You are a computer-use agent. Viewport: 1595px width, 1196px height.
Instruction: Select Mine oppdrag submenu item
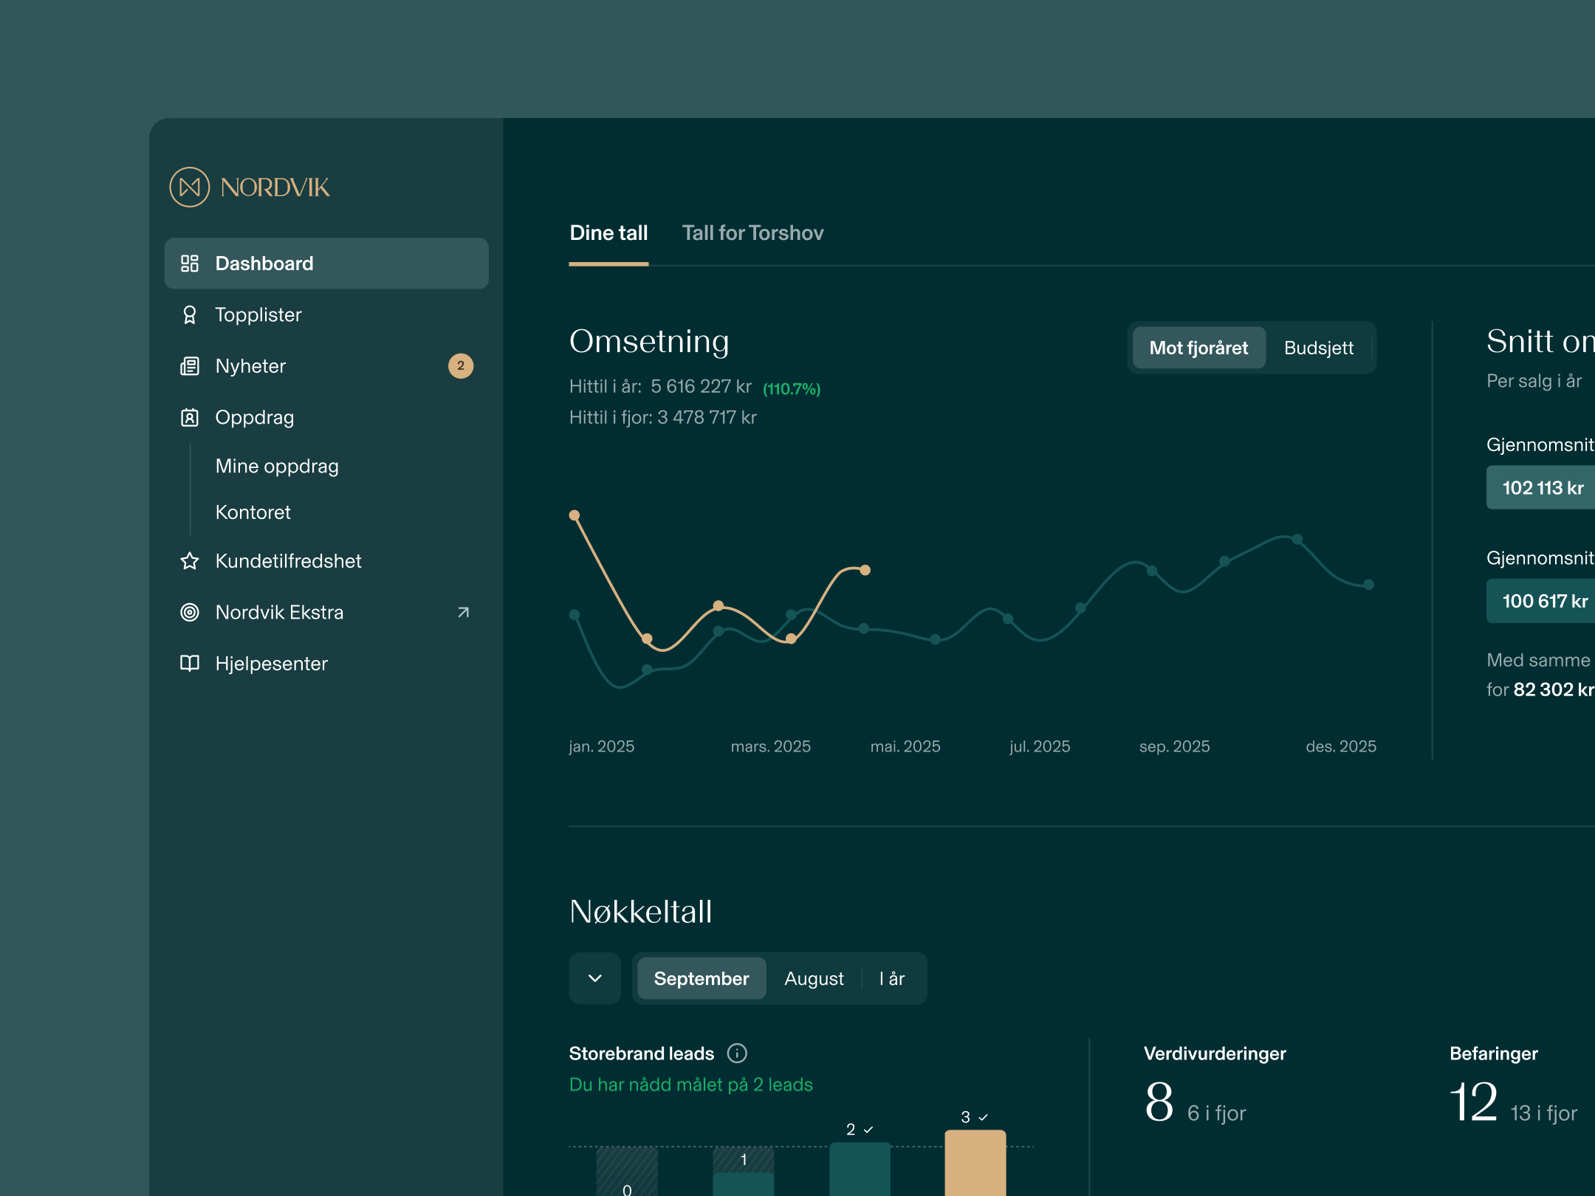tap(277, 467)
